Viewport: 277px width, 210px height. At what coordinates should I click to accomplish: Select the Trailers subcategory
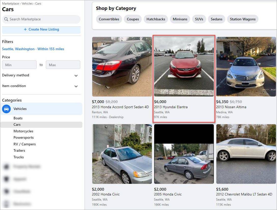click(19, 150)
